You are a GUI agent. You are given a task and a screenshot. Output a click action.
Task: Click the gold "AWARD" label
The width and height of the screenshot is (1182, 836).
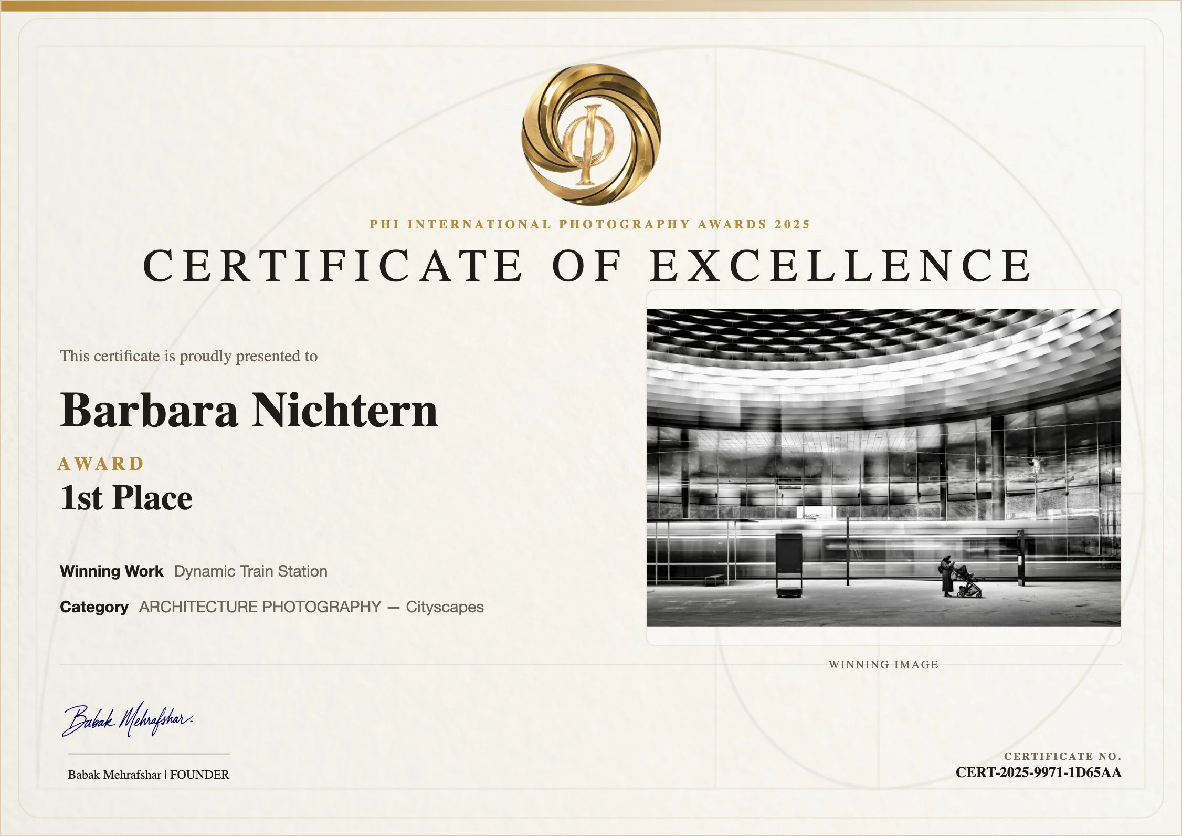pos(101,464)
